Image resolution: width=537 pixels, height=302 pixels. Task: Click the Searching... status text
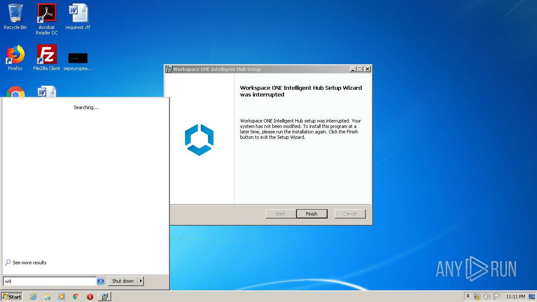(86, 107)
